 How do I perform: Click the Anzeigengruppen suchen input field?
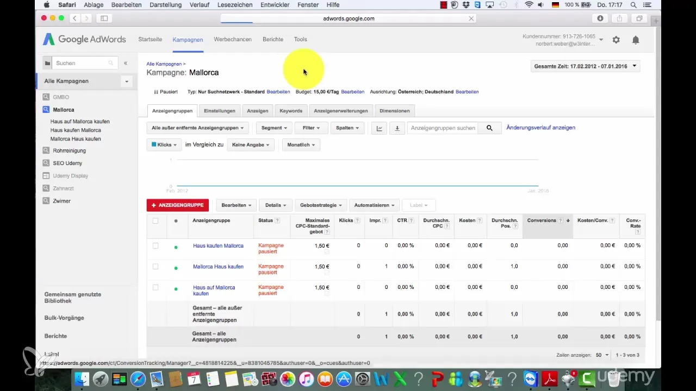click(x=443, y=128)
